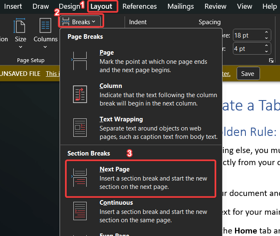Click the Columns icon in Page Setup
Screen dimensions: 280x236
[x=45, y=26]
